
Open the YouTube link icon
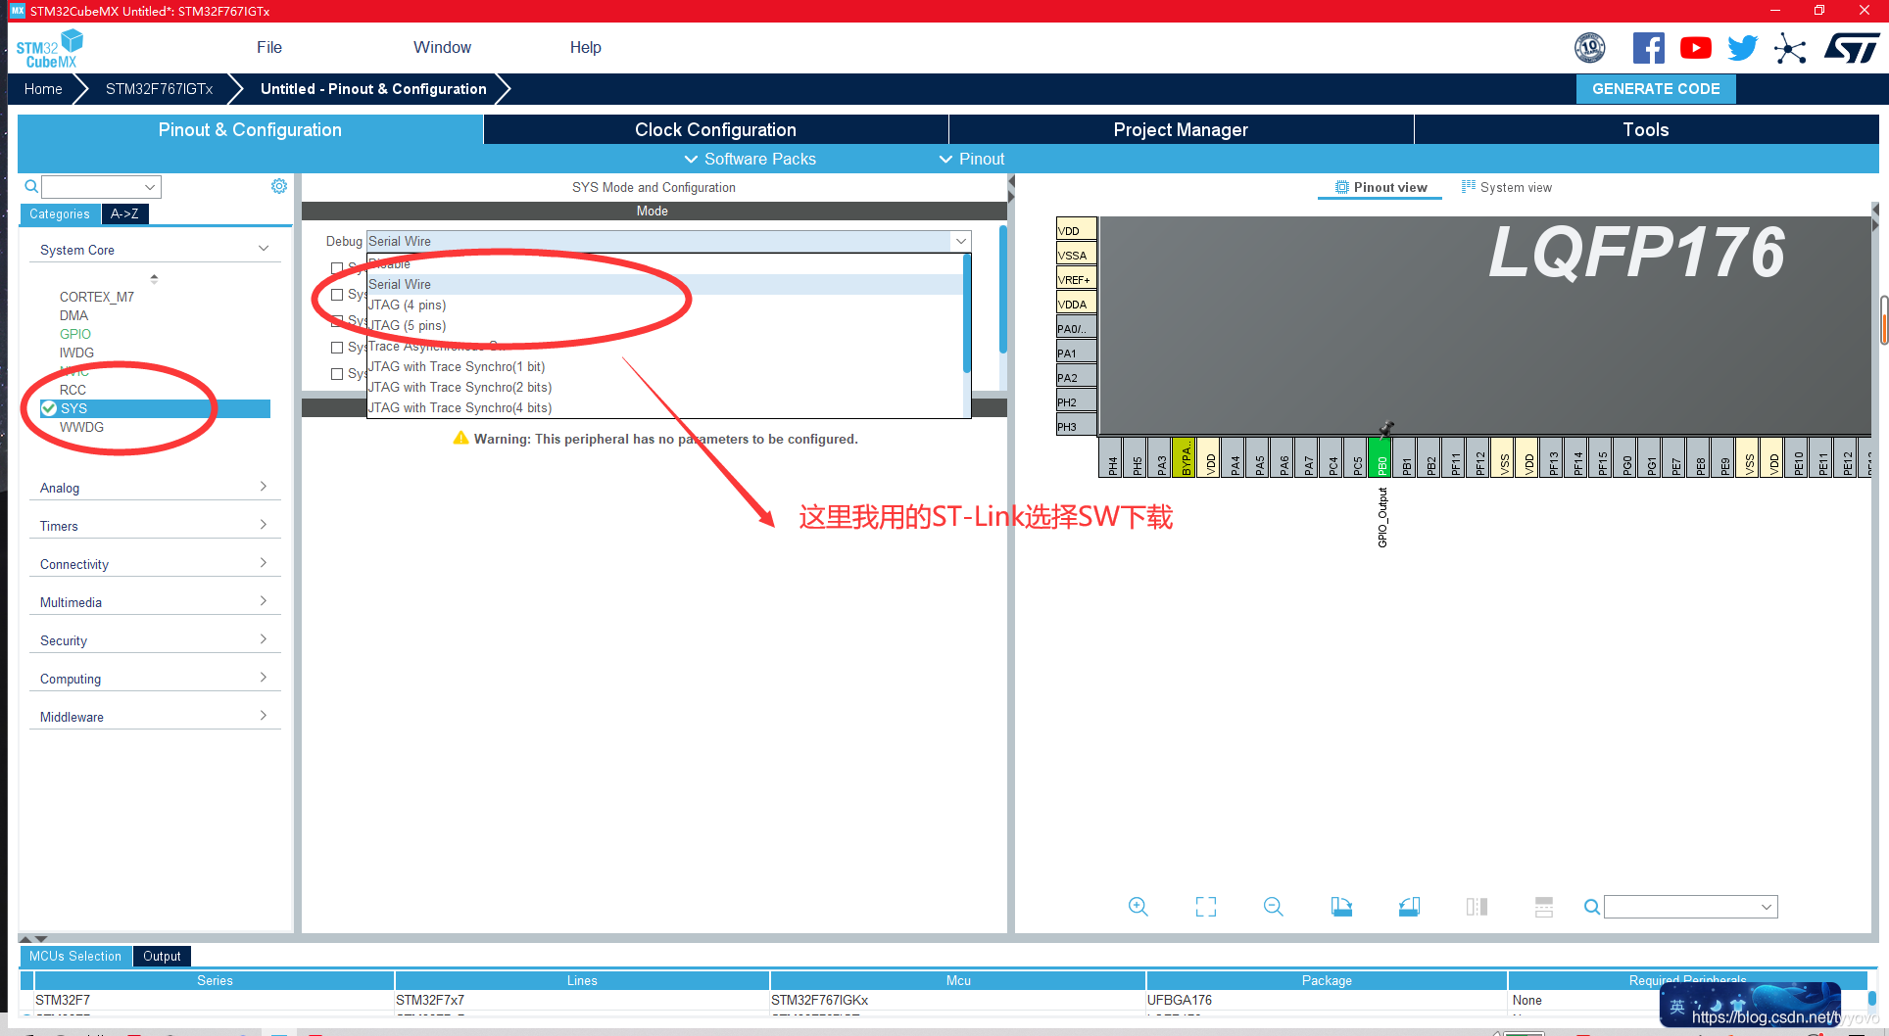[x=1696, y=48]
